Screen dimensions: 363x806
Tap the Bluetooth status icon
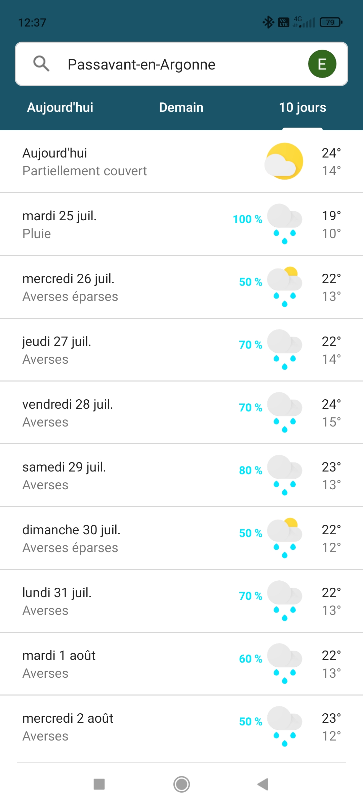point(268,23)
